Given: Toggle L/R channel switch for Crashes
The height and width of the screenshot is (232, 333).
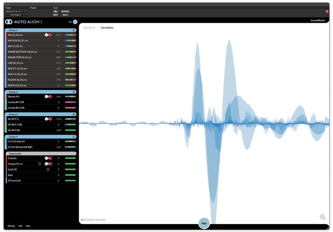Looking at the screenshot, I should tap(48, 158).
